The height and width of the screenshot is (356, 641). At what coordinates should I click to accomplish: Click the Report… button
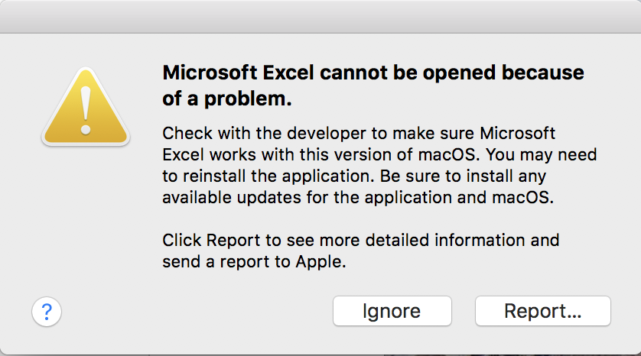coord(542,312)
